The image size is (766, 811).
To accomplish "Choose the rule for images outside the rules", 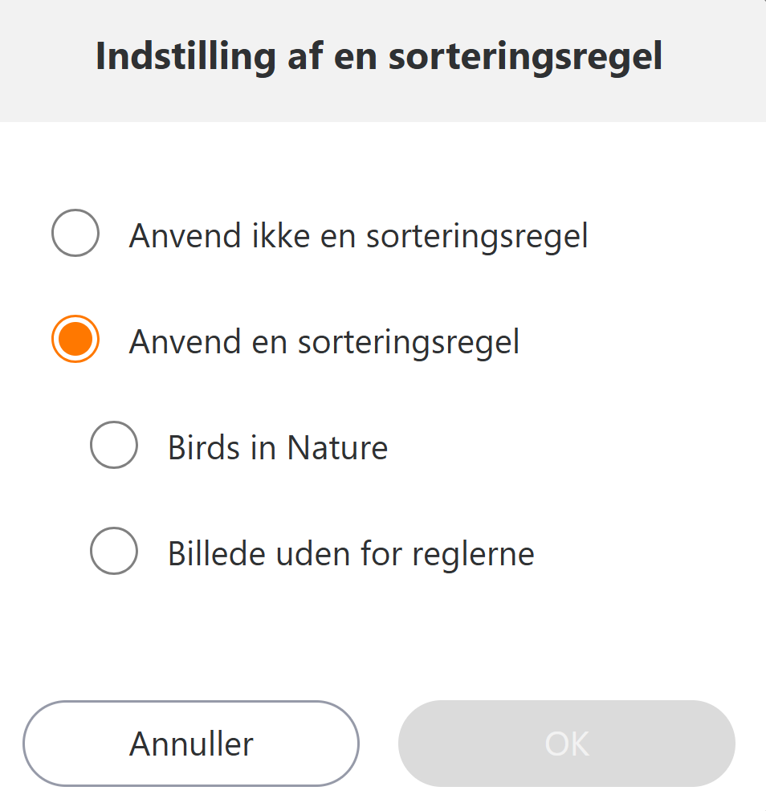I will click(x=114, y=551).
